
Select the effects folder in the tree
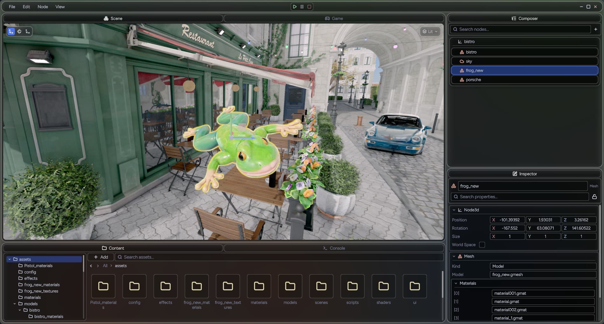[31, 278]
